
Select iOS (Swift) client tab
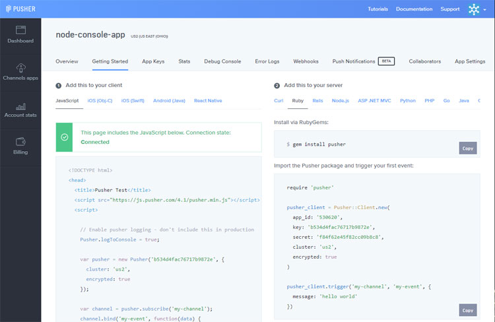point(133,101)
